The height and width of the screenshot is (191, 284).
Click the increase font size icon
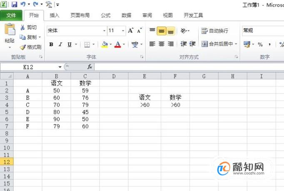tap(131, 30)
